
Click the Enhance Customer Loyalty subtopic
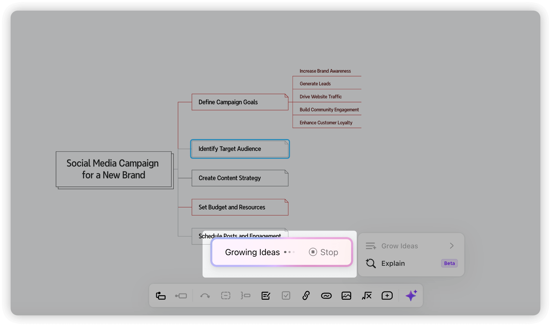(x=326, y=123)
